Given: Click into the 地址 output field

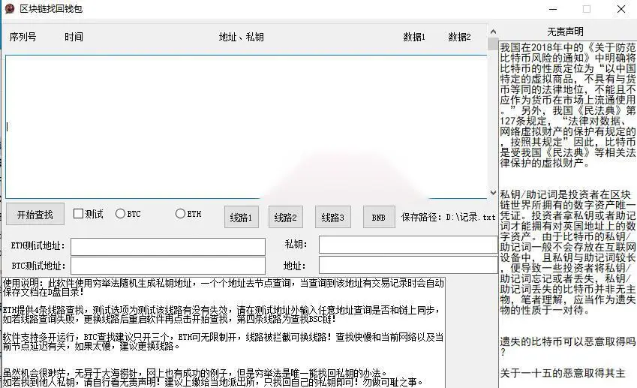Looking at the screenshot, I should click(408, 265).
